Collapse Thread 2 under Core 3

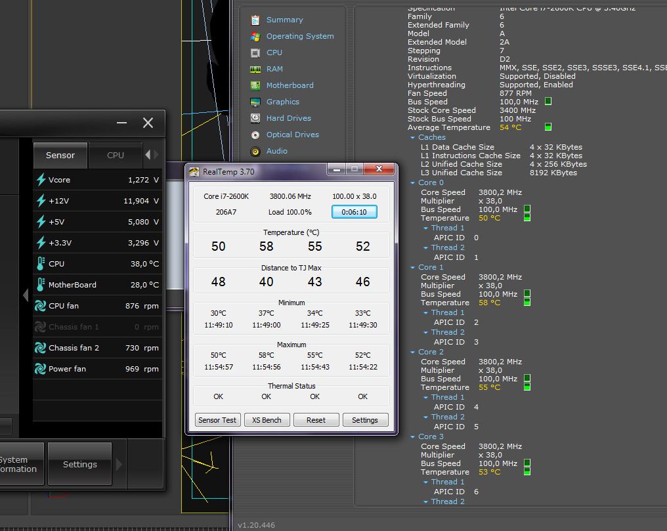(x=425, y=502)
